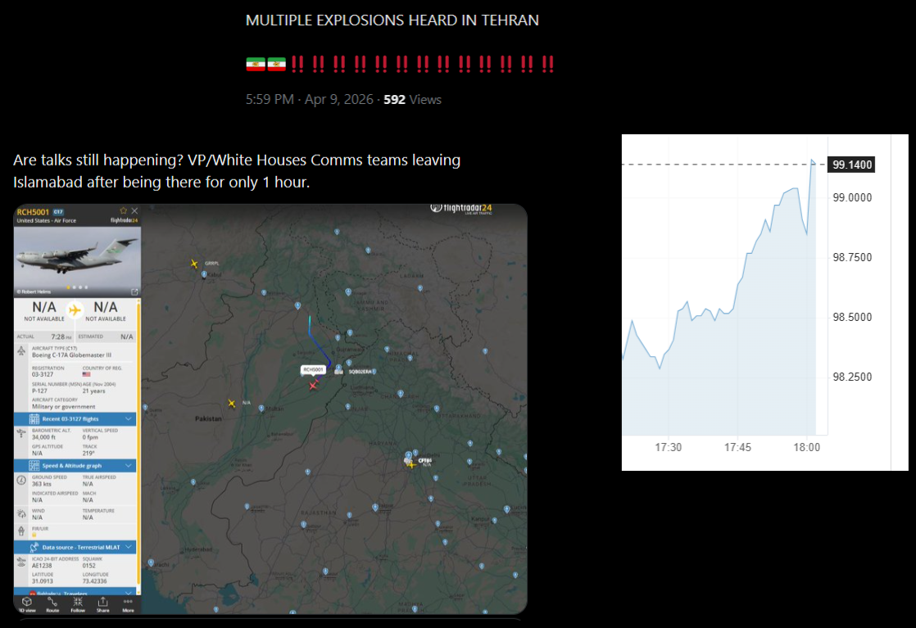Image resolution: width=916 pixels, height=628 pixels.
Task: Click the RCH5001 callsign heading
Action: pyautogui.click(x=33, y=212)
